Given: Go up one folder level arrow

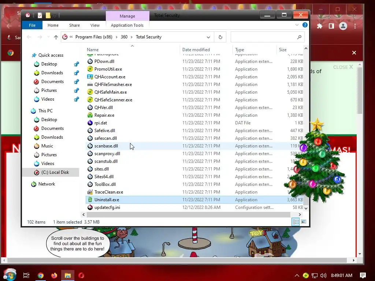Looking at the screenshot, I should [x=56, y=37].
